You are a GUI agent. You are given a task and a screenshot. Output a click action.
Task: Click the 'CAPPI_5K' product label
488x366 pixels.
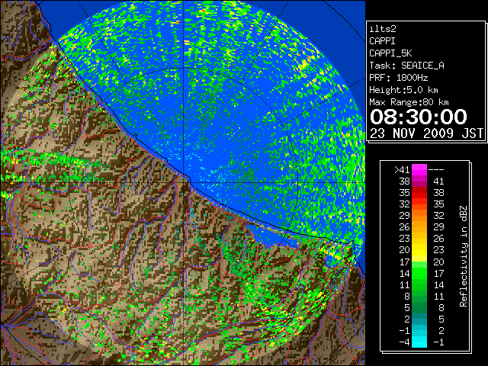[x=390, y=53]
